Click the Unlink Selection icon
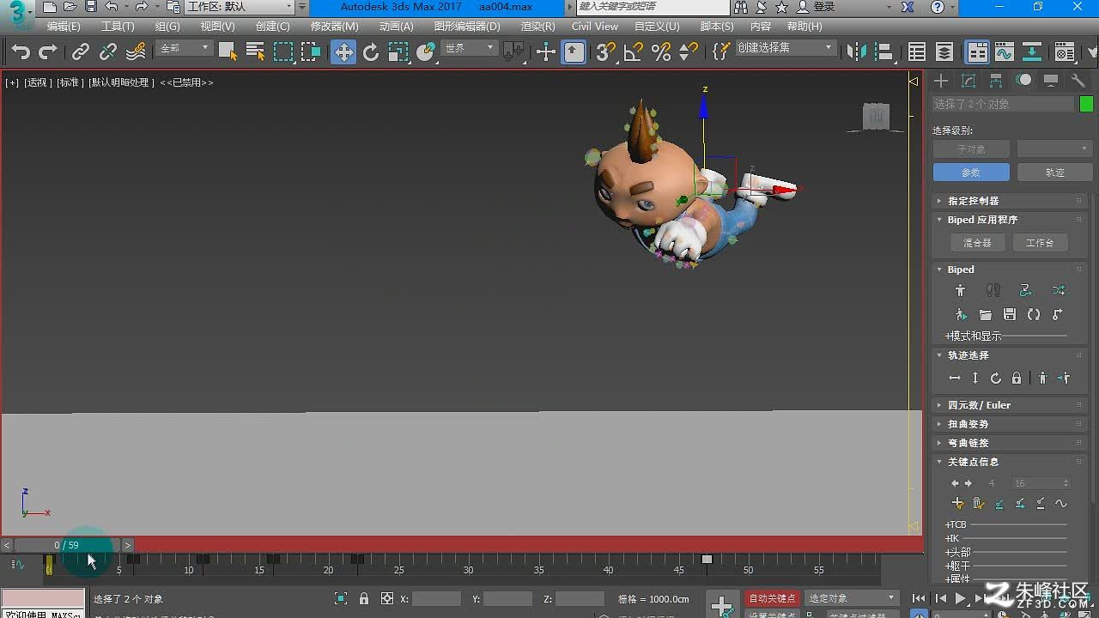 point(108,52)
